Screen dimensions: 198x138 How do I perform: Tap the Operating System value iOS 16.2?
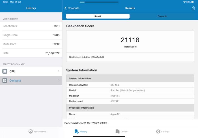(115, 85)
